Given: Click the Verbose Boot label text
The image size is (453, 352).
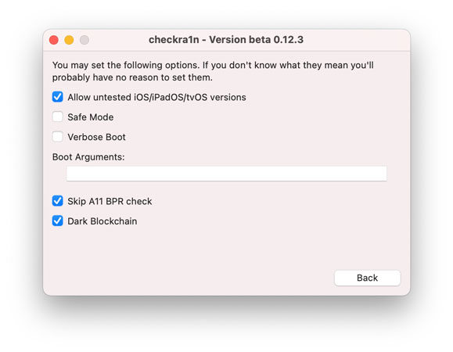Looking at the screenshot, I should point(96,137).
